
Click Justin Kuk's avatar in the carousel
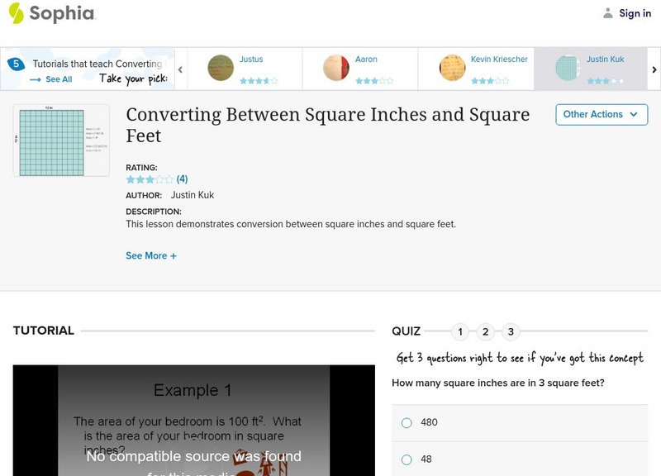click(x=566, y=69)
